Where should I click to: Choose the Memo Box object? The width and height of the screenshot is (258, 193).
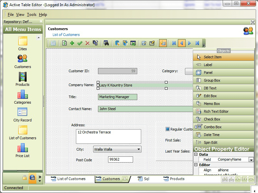click(x=224, y=104)
